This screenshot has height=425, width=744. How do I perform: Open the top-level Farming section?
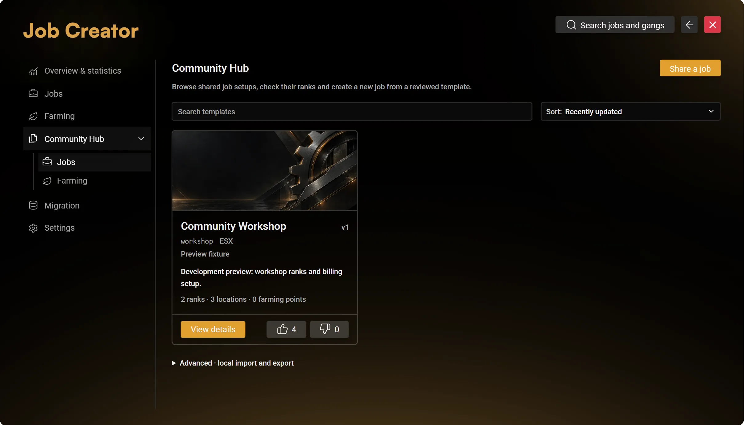[87, 116]
